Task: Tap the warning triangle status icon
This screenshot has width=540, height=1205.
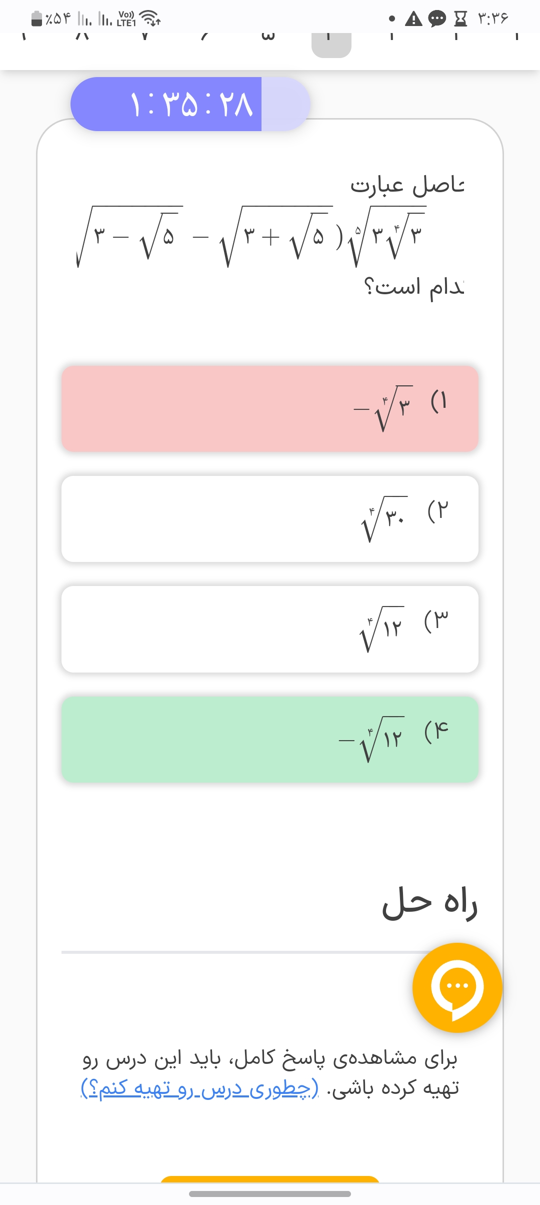Action: (413, 19)
